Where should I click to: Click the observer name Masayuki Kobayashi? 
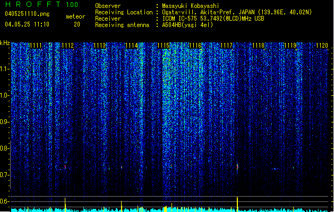point(191,6)
